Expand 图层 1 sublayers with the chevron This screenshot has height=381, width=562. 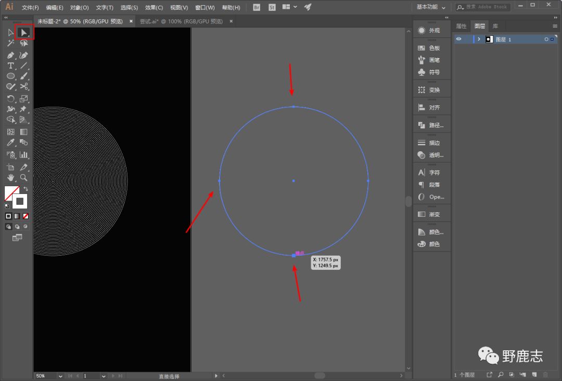click(479, 40)
